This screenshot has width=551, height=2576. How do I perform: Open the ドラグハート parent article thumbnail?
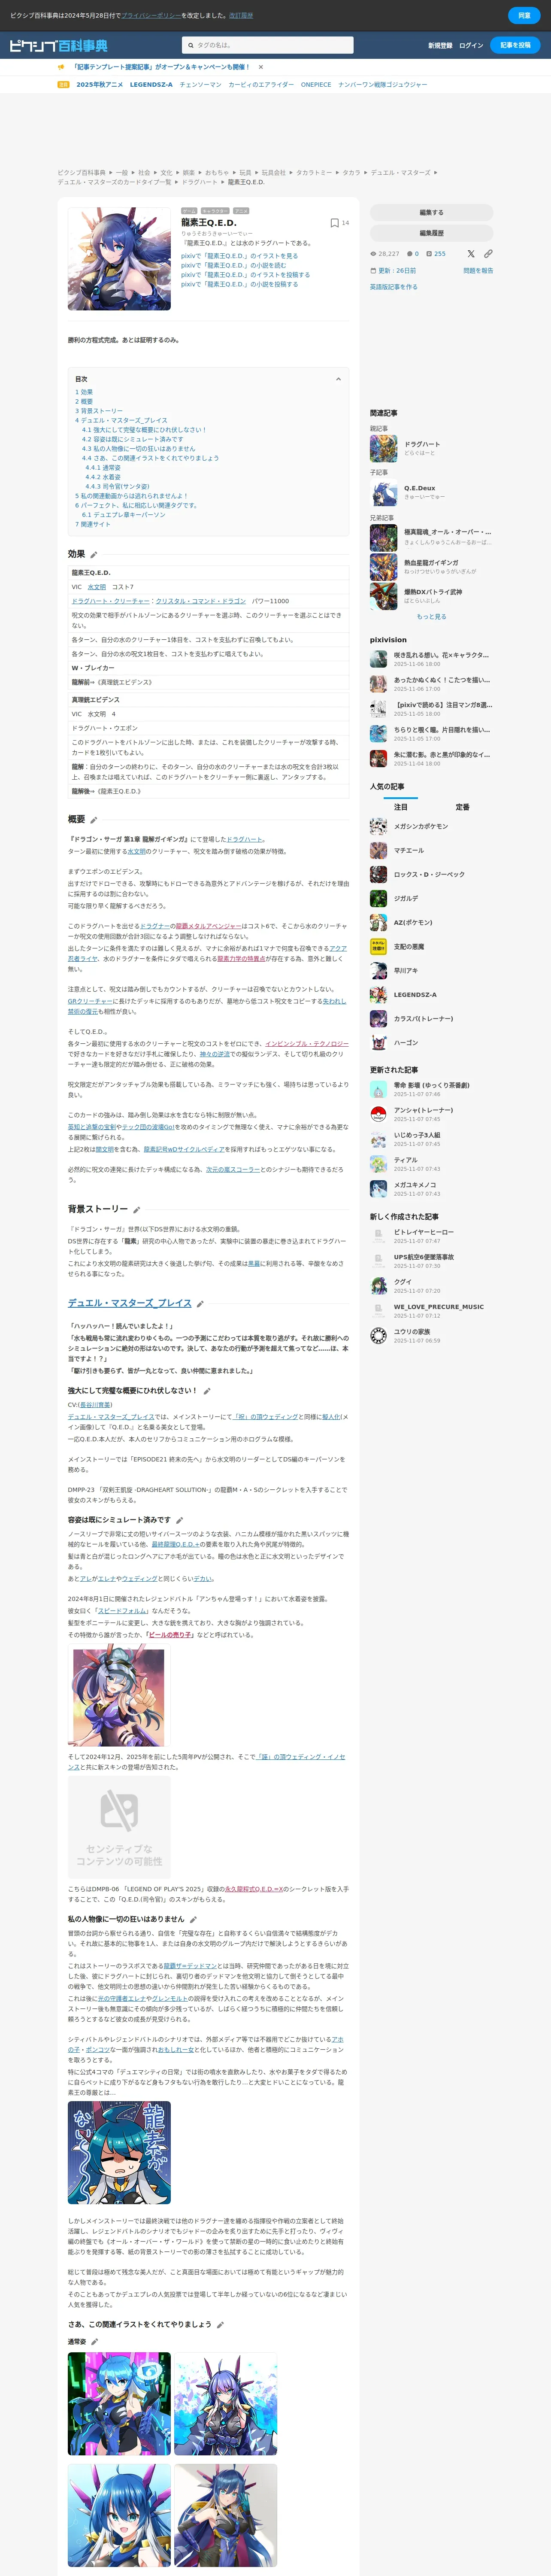click(x=384, y=448)
